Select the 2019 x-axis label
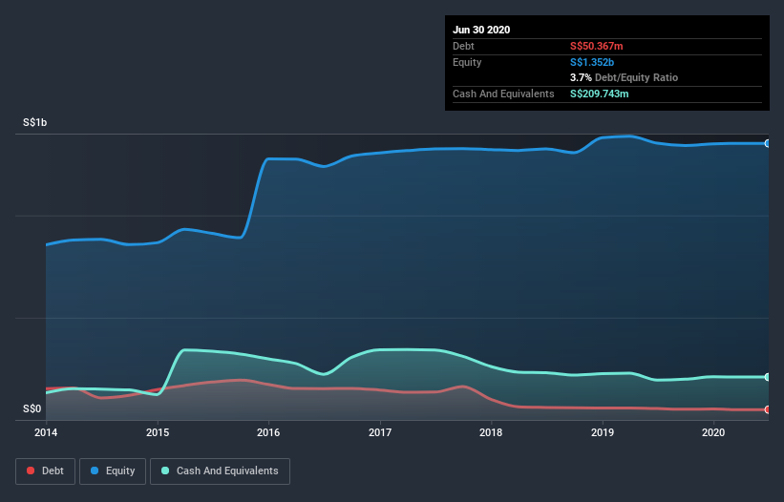The width and height of the screenshot is (784, 502). (603, 432)
